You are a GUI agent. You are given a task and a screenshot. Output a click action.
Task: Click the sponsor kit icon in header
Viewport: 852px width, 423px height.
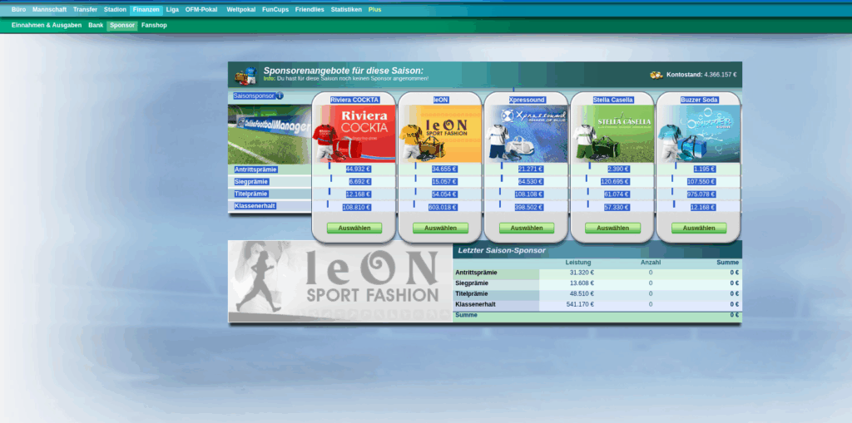point(245,76)
